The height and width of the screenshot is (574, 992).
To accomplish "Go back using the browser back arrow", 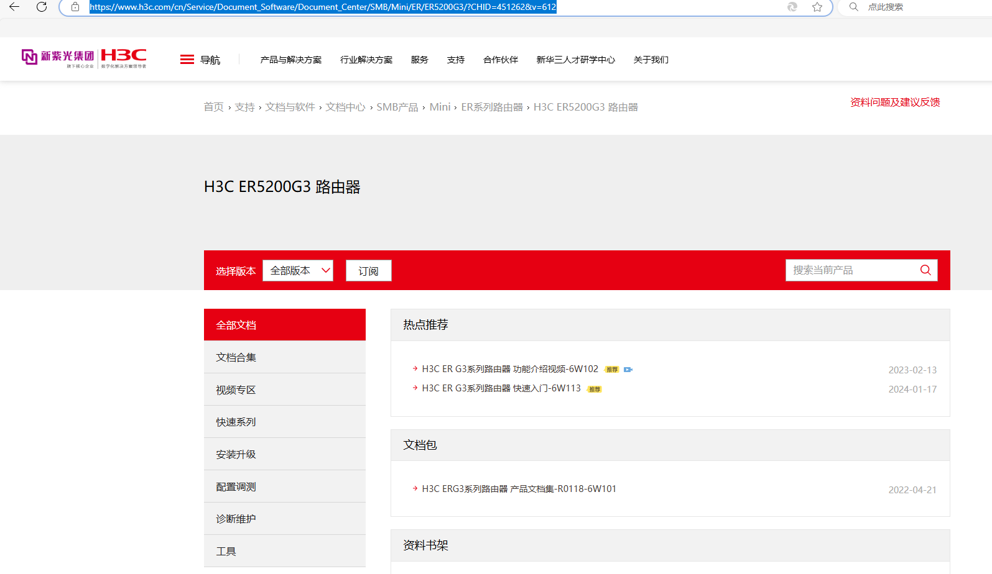I will [14, 7].
